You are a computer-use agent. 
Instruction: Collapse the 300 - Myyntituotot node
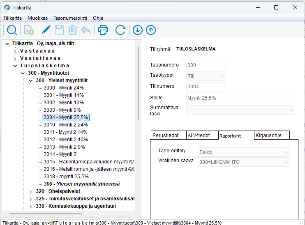coord(23,73)
